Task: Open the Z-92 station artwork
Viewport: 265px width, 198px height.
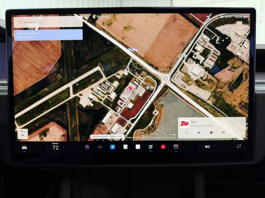Action: pos(184,124)
